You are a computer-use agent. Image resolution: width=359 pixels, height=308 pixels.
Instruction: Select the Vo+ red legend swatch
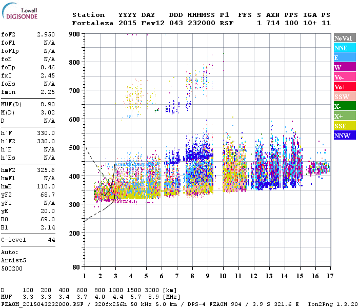click(x=345, y=86)
